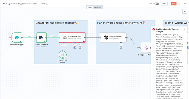The height and width of the screenshot is (99, 189).
Task: Click the + Add tag link
Action: point(44,4)
